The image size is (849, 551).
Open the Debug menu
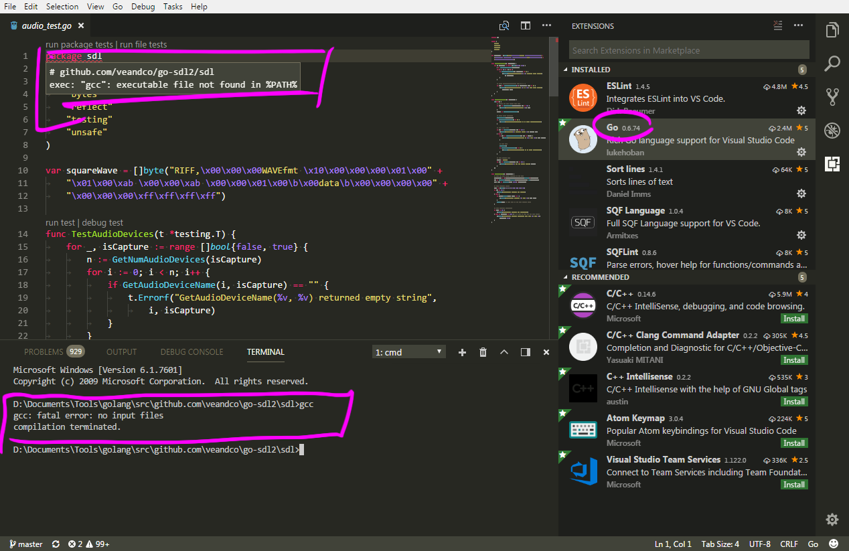143,6
